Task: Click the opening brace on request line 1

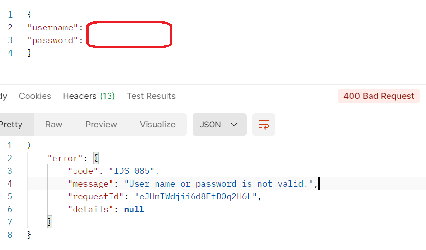Action: coord(29,14)
